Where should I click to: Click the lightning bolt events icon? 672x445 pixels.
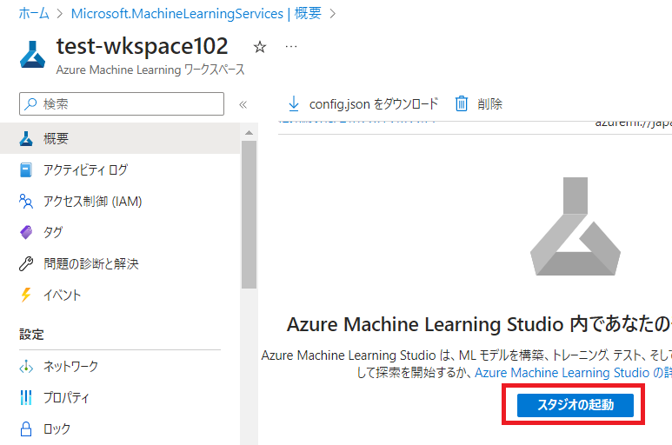(x=26, y=296)
